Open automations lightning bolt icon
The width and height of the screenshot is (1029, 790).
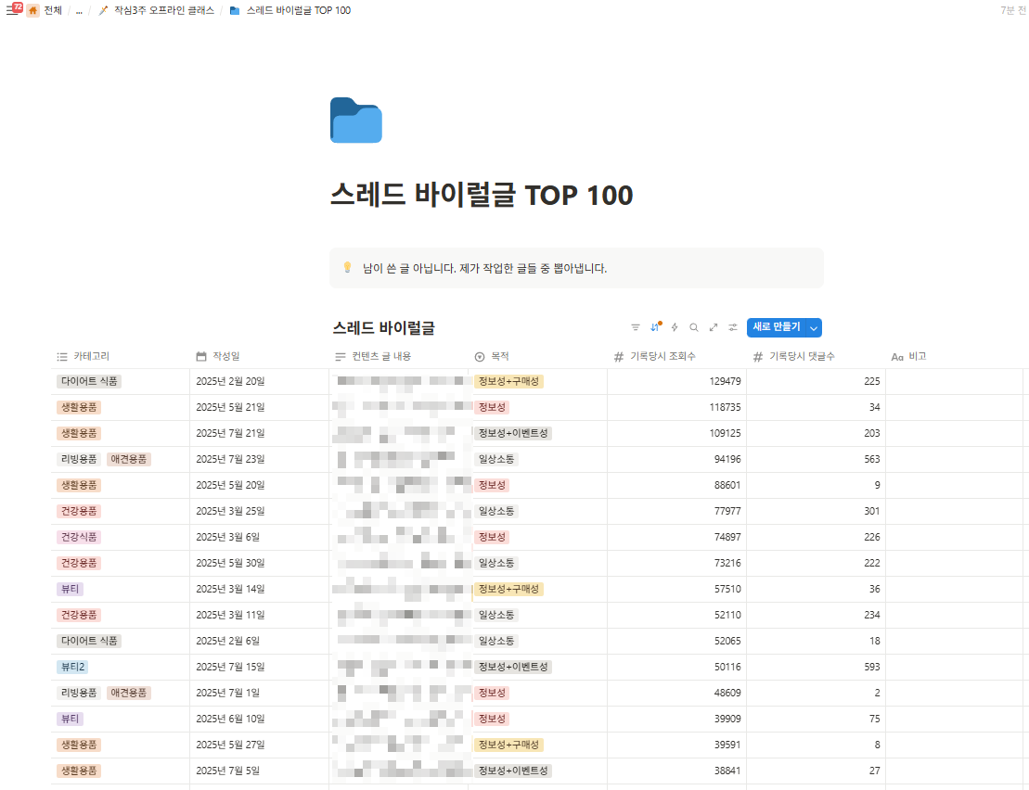coord(675,327)
